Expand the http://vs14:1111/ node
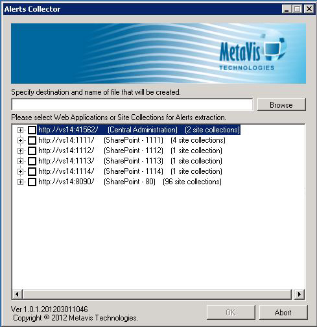 click(20, 140)
